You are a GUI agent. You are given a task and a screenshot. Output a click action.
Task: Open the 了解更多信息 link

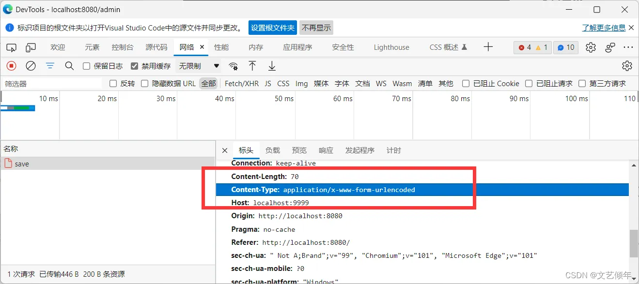[603, 28]
